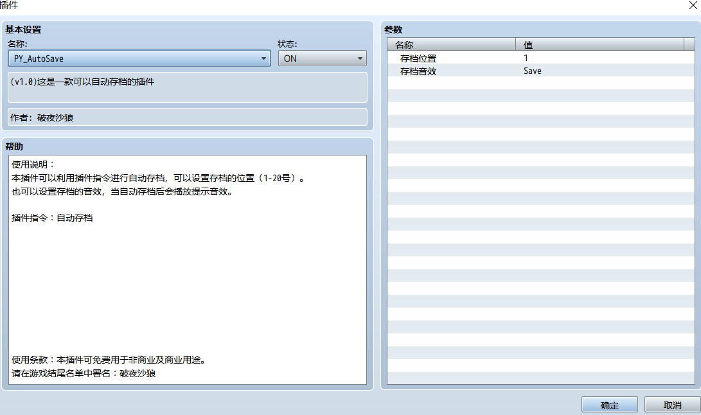The height and width of the screenshot is (415, 701).
Task: Click the value Save for 存档音效
Action: click(x=533, y=71)
